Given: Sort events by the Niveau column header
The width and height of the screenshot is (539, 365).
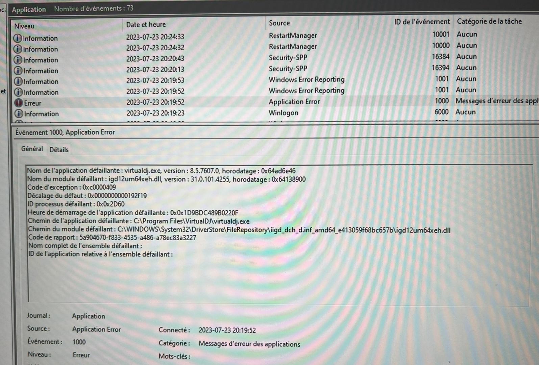Looking at the screenshot, I should pos(24,26).
